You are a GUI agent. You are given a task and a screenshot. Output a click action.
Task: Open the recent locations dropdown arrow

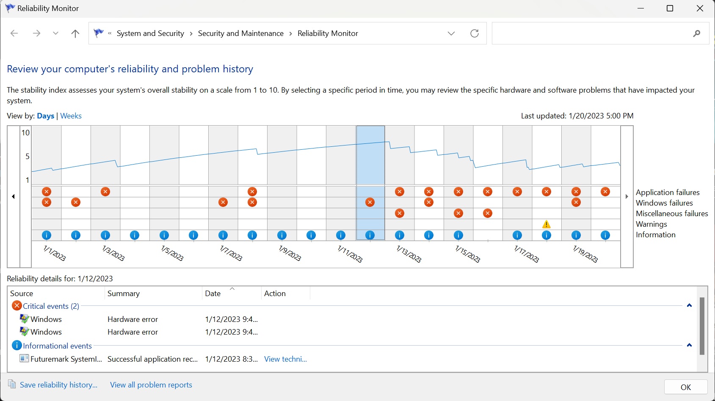click(x=55, y=33)
